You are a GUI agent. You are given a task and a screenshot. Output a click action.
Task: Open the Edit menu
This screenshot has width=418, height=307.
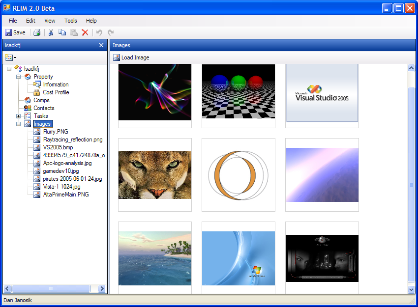(30, 21)
